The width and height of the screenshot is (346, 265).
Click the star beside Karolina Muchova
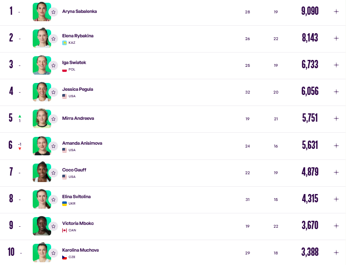53,253
